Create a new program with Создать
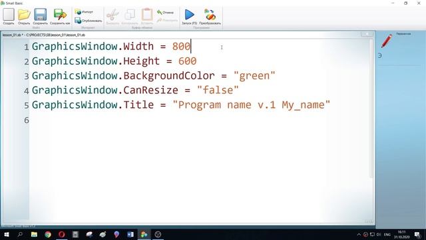 tap(9, 16)
